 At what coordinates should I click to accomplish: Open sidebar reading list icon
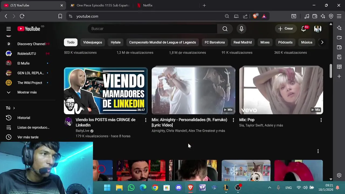339,67
